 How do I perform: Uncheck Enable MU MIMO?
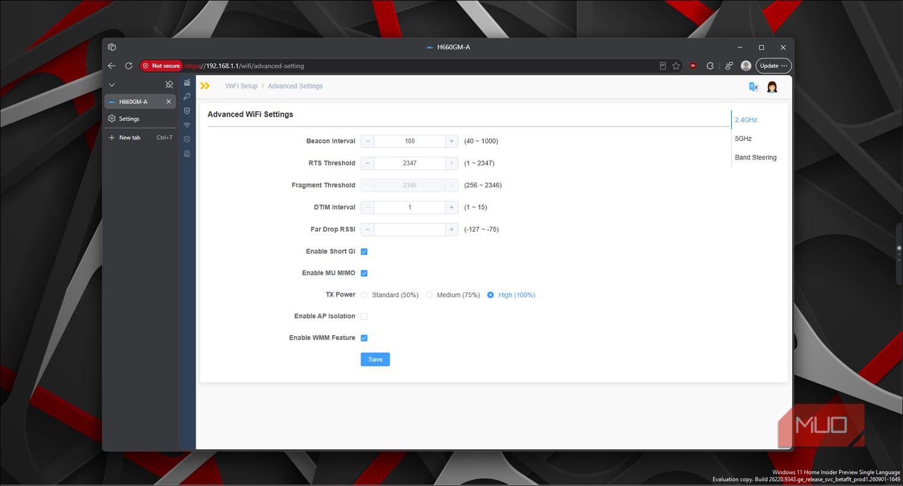[x=364, y=273]
